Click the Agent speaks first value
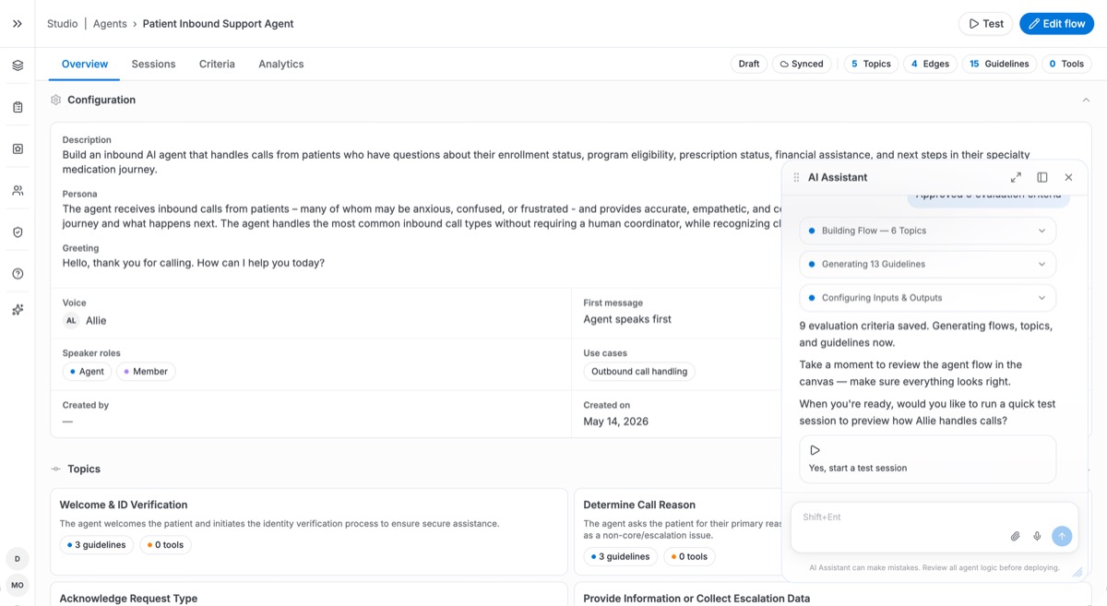The image size is (1107, 606). pos(627,319)
